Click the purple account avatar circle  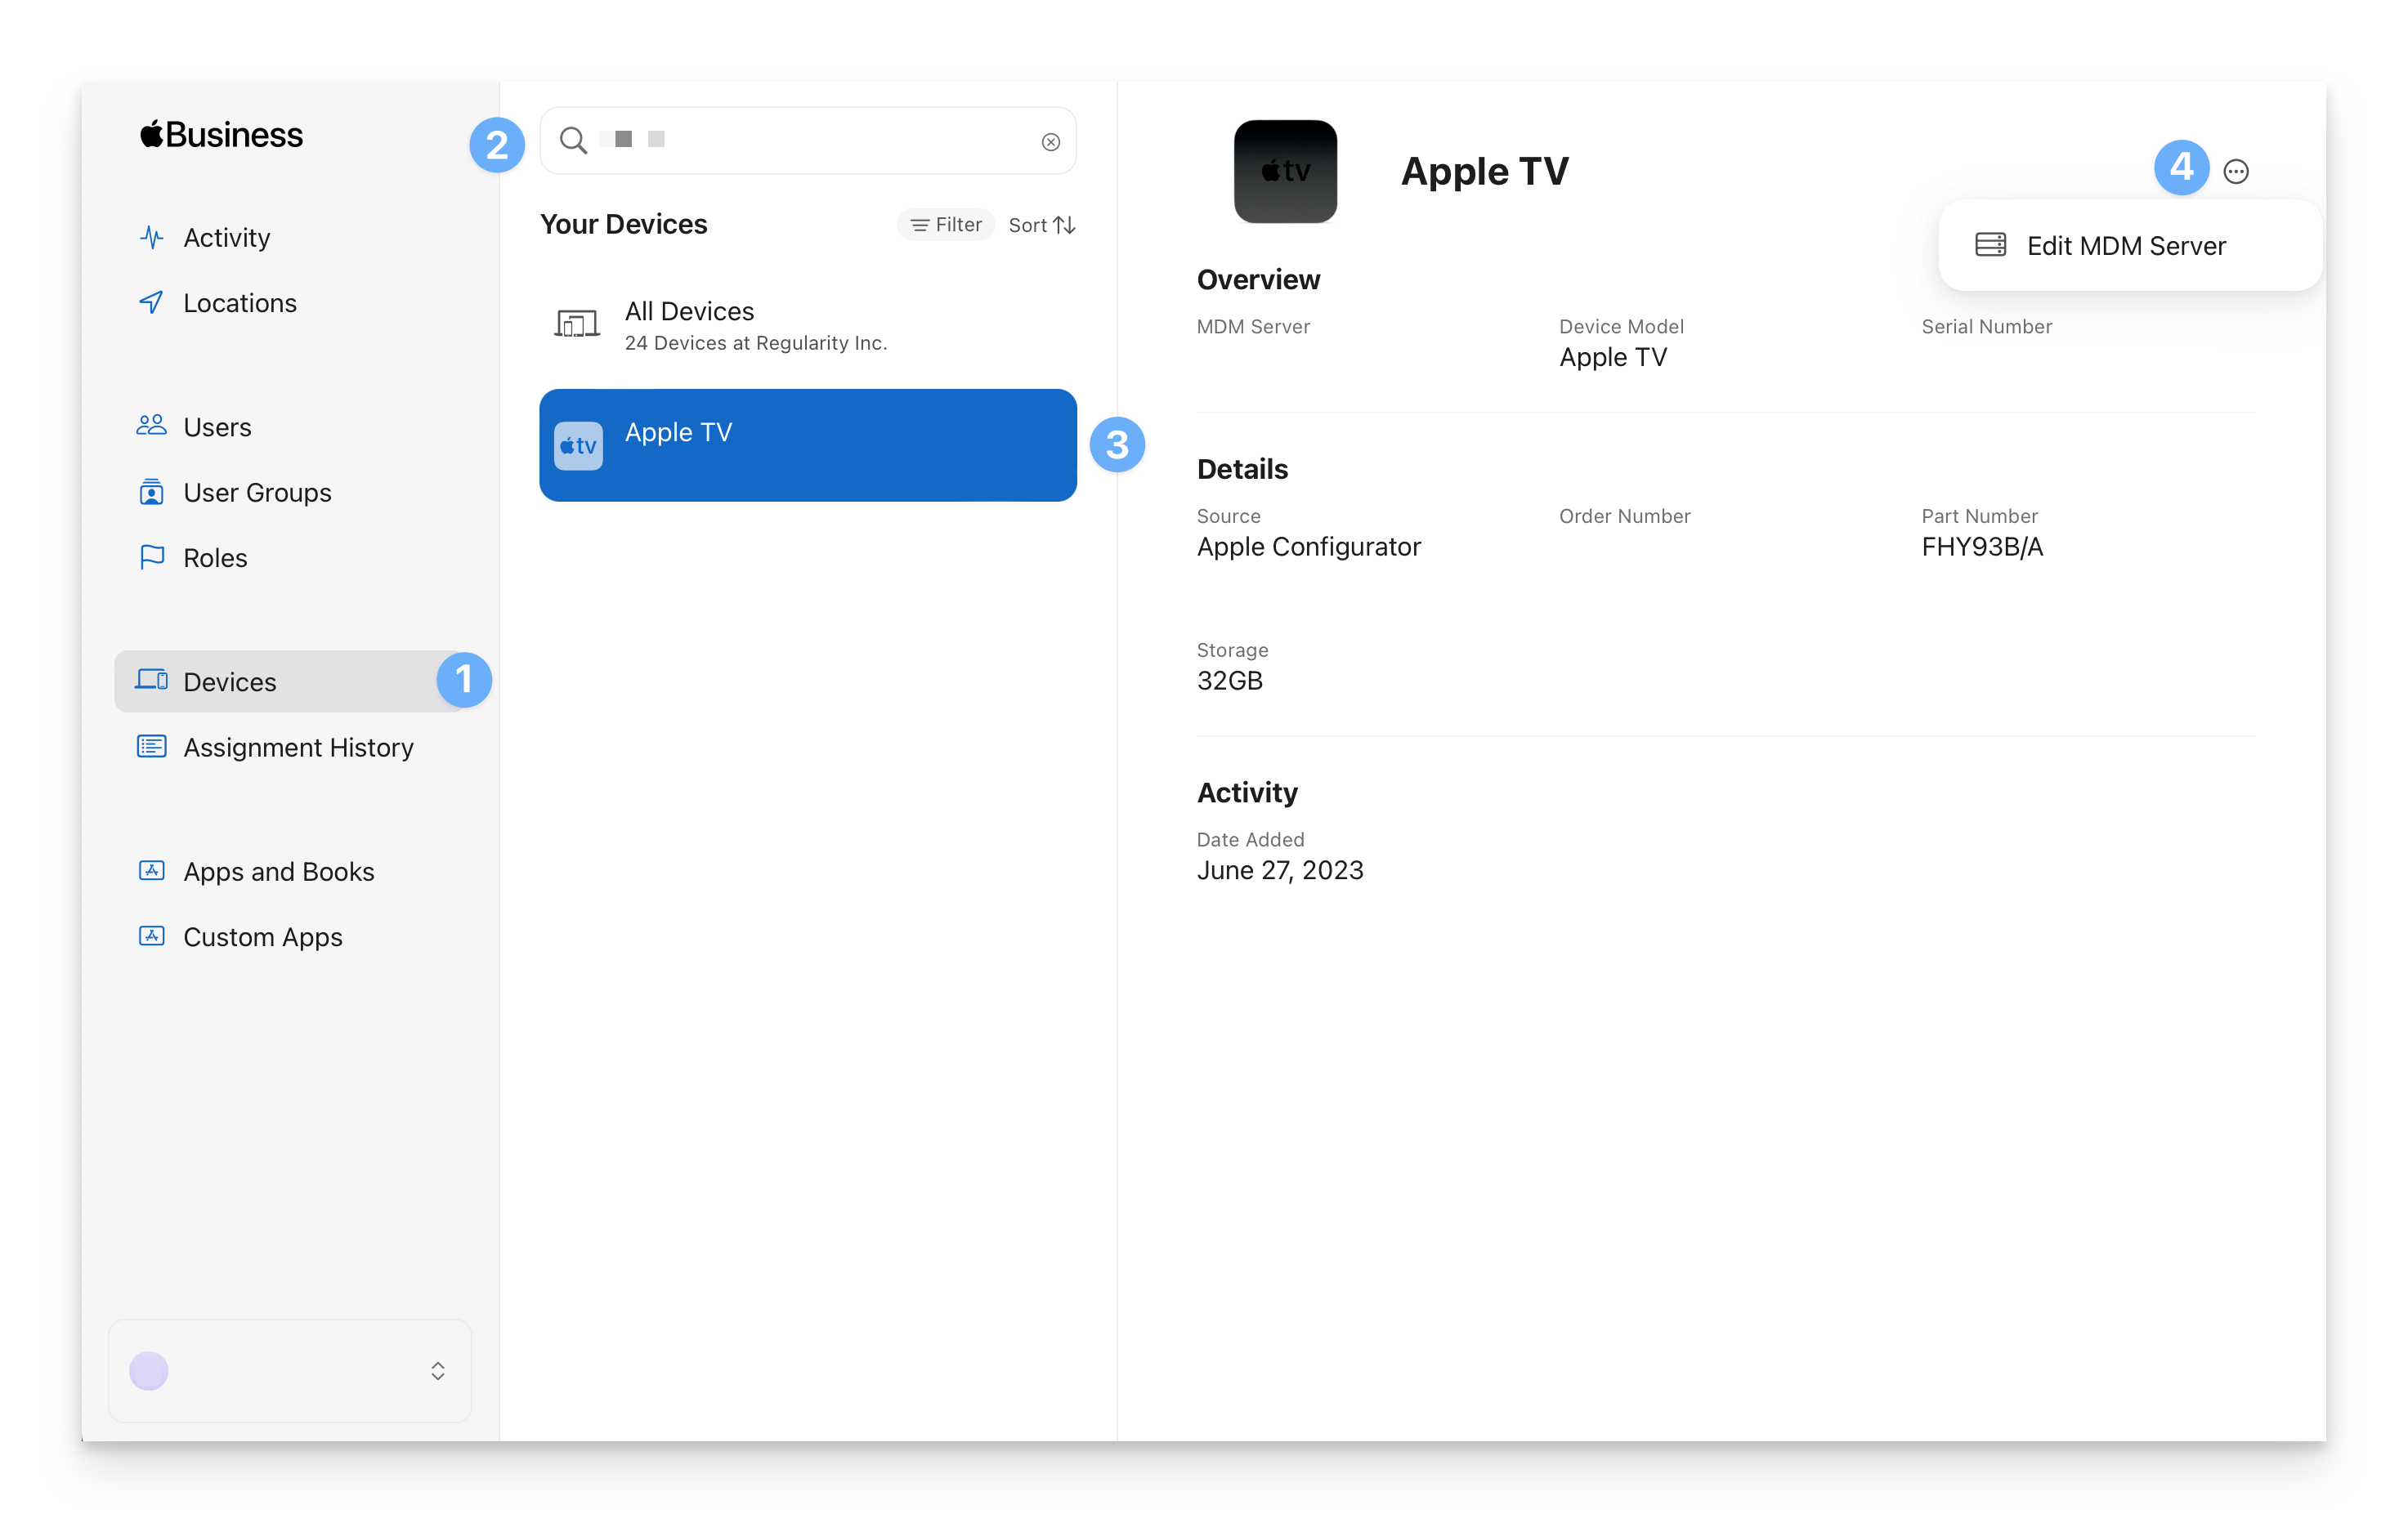(149, 1371)
